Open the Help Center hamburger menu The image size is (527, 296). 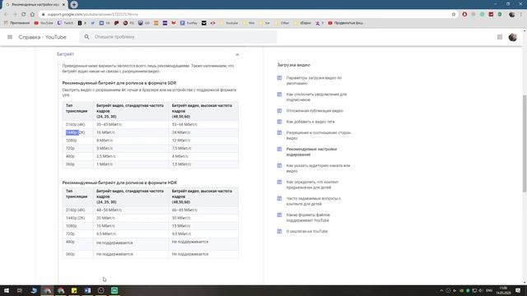click(10, 37)
